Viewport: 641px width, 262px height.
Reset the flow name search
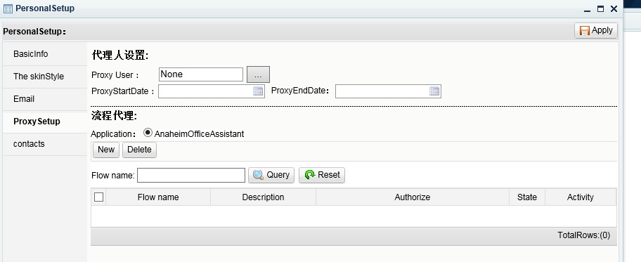pyautogui.click(x=322, y=175)
